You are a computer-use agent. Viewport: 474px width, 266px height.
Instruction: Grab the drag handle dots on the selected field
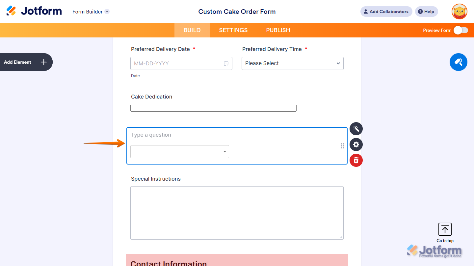point(342,145)
